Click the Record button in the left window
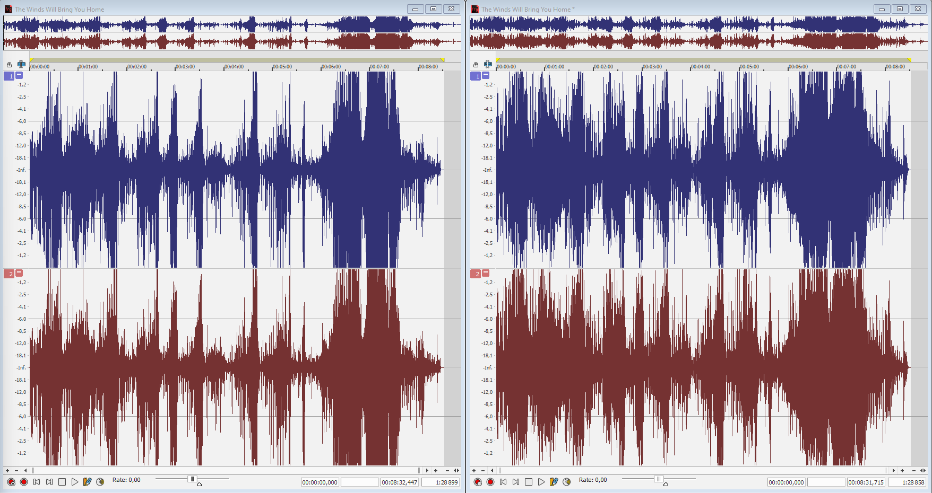 [x=24, y=482]
